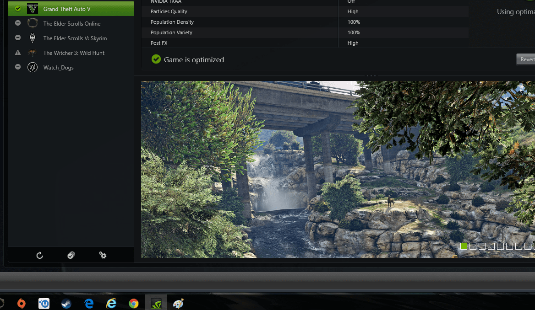This screenshot has height=310, width=535.
Task: Open Internet Explorer from the taskbar
Action: 111,303
